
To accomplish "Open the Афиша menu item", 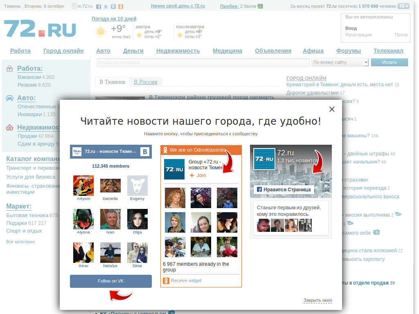I will (x=313, y=51).
